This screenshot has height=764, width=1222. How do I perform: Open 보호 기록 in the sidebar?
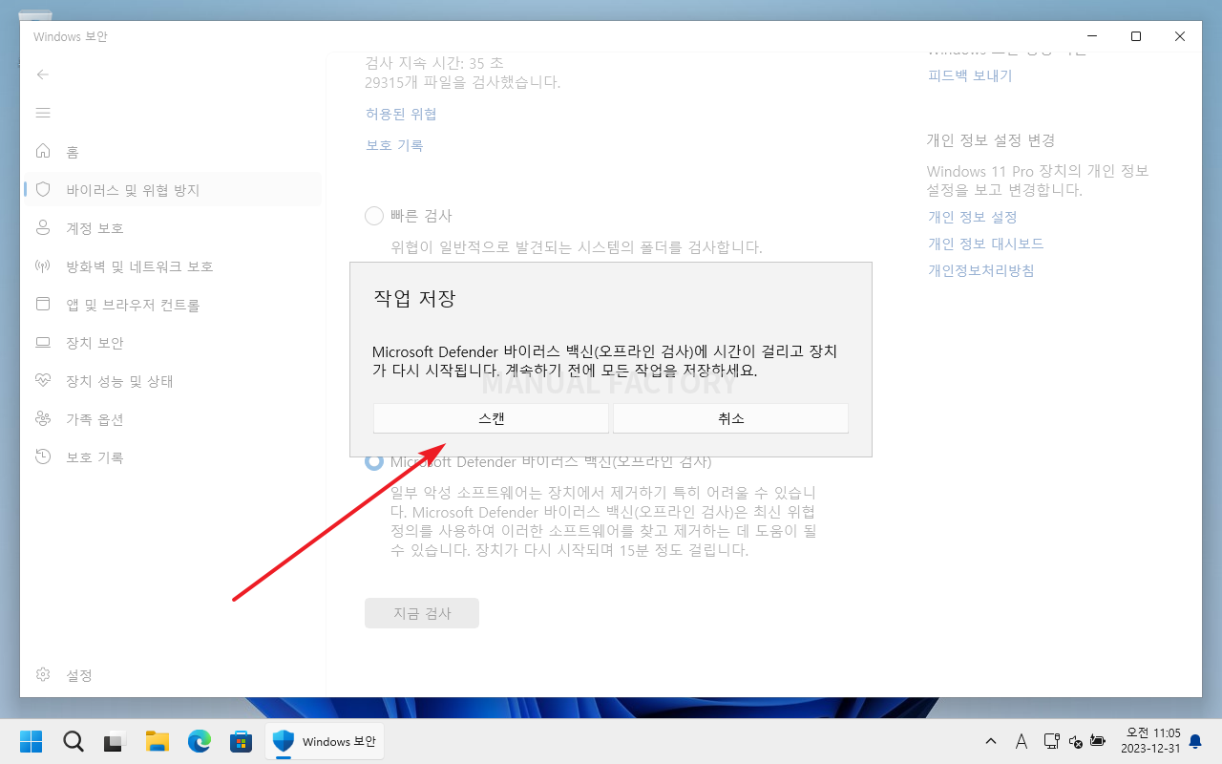point(172,457)
